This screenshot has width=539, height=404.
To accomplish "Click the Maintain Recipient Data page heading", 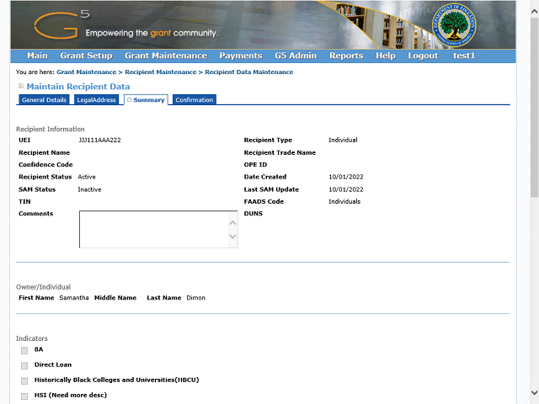I will pos(78,87).
